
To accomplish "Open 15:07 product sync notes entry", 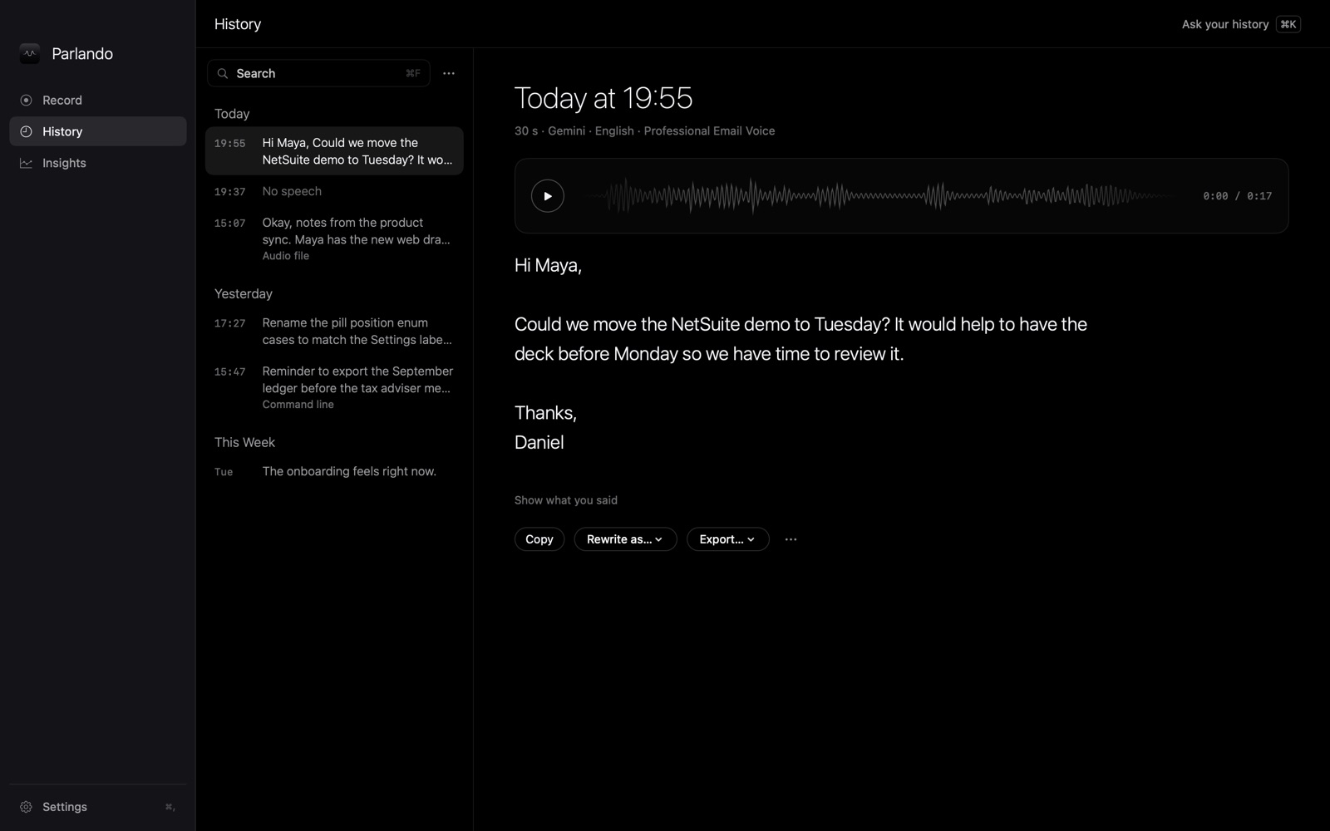I will 334,238.
